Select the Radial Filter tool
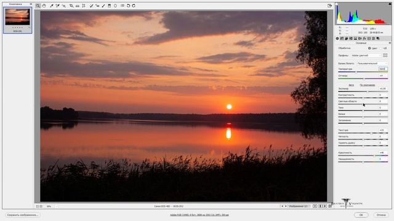The image size is (394, 221). pyautogui.click(x=115, y=6)
